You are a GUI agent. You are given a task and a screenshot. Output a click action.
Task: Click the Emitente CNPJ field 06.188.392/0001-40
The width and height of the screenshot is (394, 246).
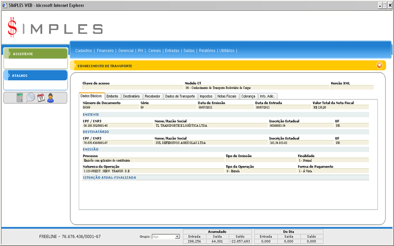tap(118, 125)
